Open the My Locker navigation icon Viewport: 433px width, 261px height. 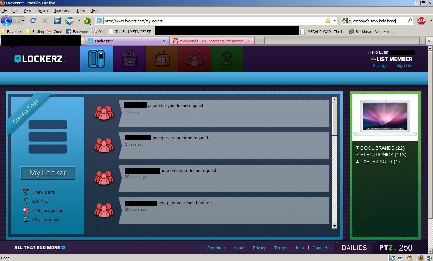[x=97, y=59]
